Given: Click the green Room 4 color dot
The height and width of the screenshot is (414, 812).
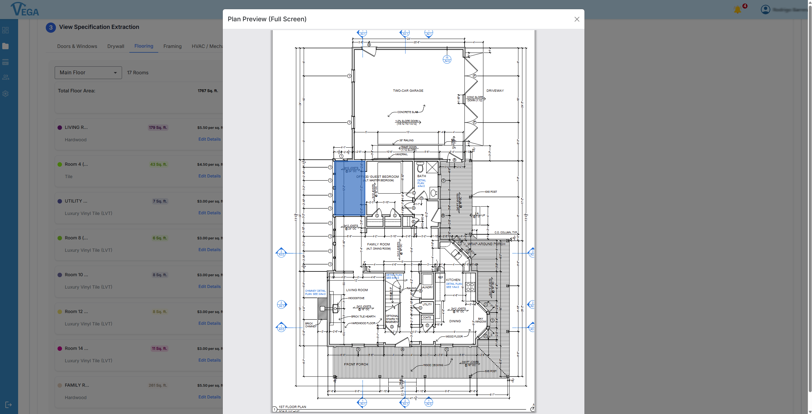Looking at the screenshot, I should pyautogui.click(x=60, y=164).
